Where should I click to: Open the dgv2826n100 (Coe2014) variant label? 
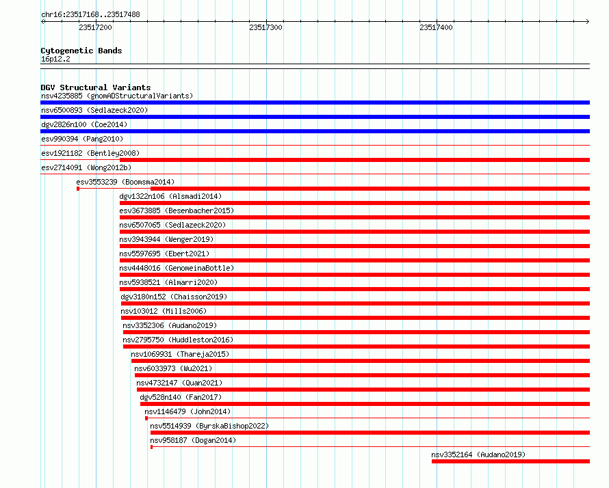[84, 124]
